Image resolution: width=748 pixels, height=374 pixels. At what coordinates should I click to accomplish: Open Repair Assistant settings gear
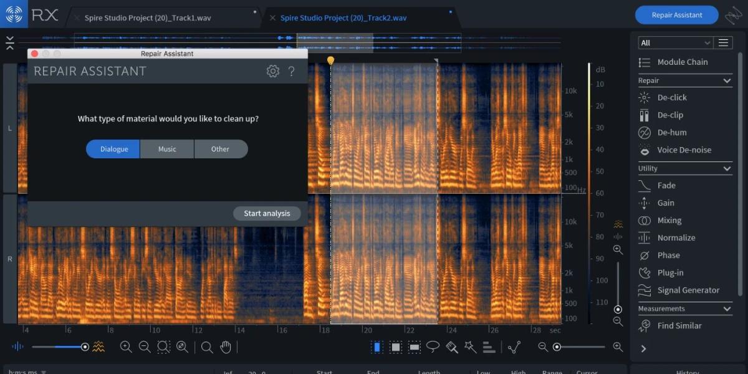click(x=272, y=71)
